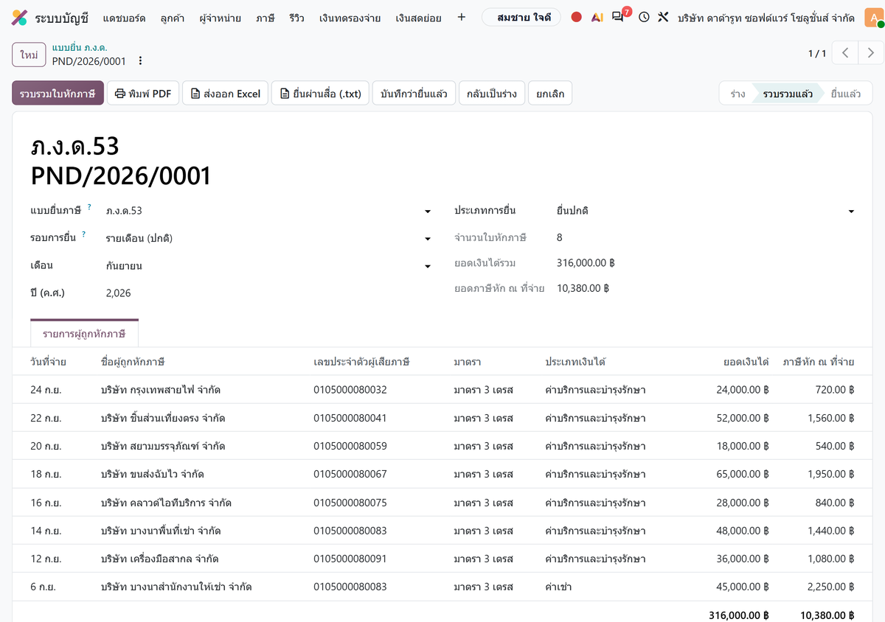Expand the รอบการยื่น dropdown showing รายเดือน (ปกติ)
This screenshot has width=885, height=622.
click(x=268, y=238)
